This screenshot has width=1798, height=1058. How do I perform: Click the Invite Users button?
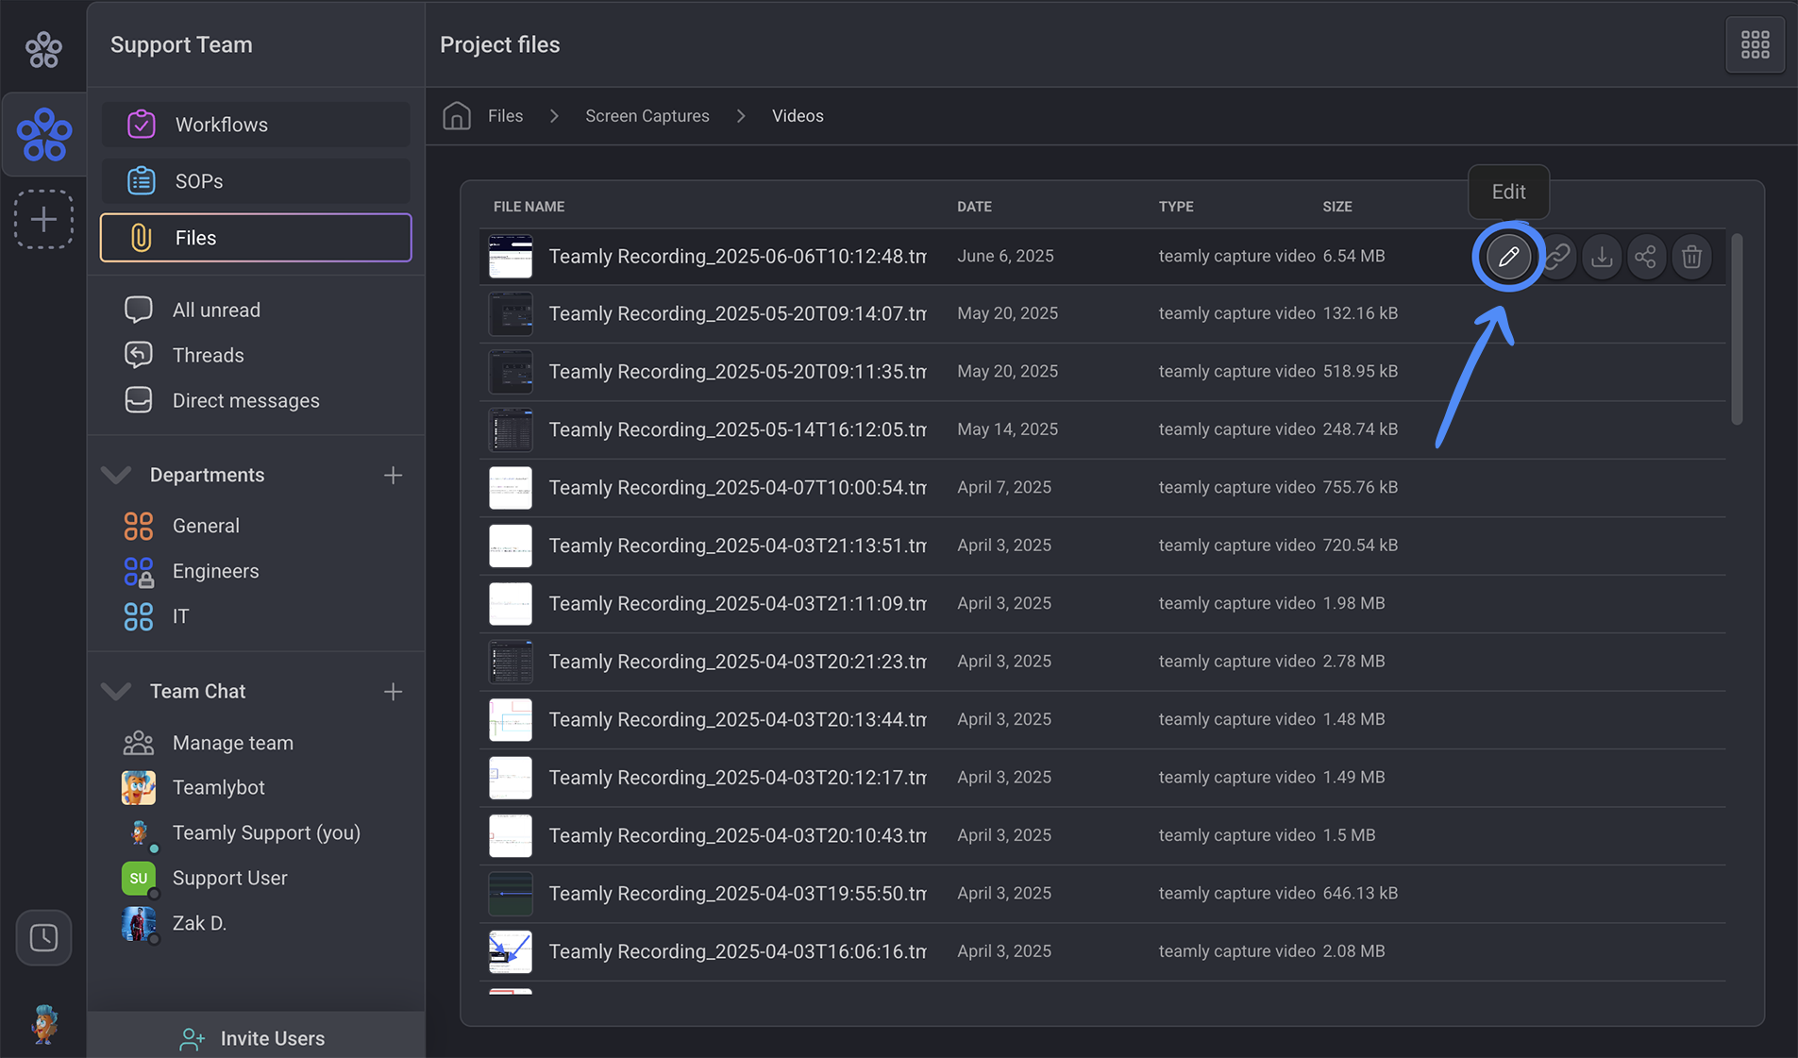click(256, 1036)
